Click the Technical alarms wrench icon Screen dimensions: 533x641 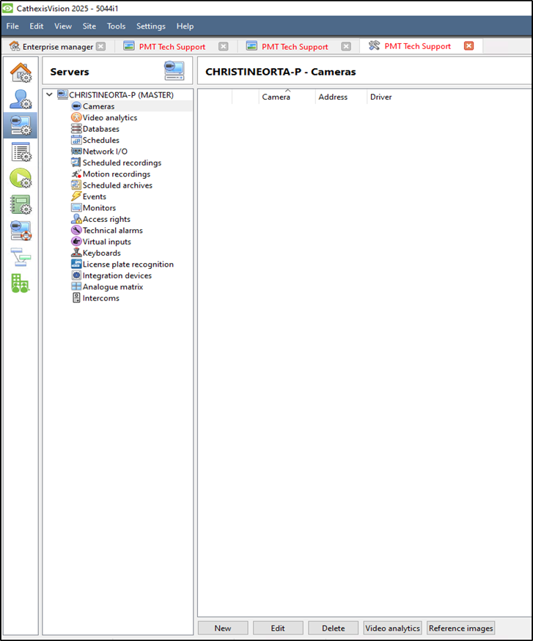76,231
